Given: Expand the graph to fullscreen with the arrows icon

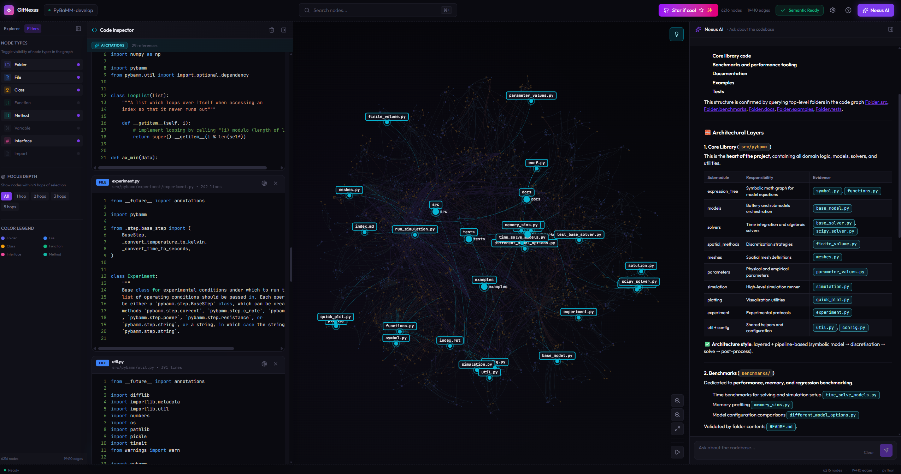Looking at the screenshot, I should (677, 429).
